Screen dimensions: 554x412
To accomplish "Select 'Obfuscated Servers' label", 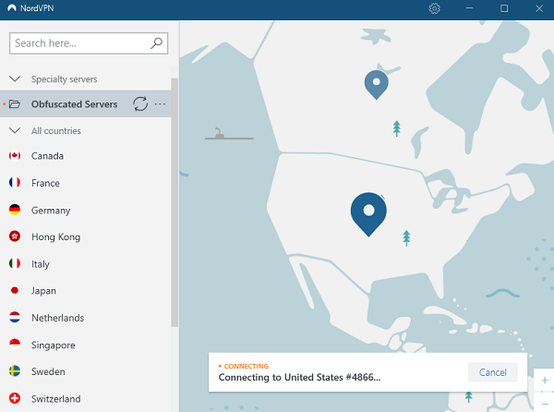I will pos(74,103).
